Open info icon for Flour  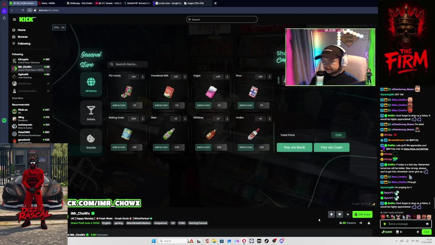tap(269, 77)
